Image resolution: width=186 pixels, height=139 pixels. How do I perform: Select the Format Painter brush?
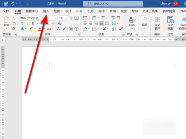click(x=14, y=29)
